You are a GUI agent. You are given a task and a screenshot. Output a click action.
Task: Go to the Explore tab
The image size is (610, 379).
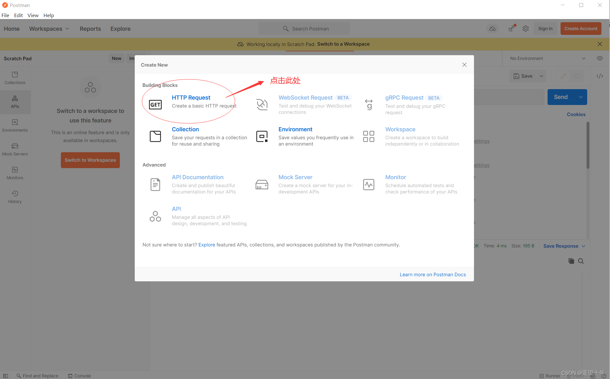tap(120, 29)
